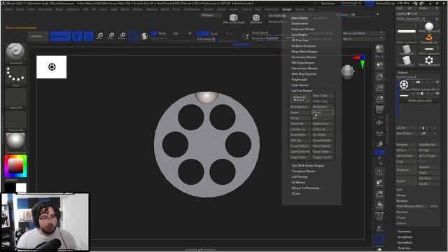Hide the top subtool with its eye icon
Image resolution: width=448 pixels, height=252 pixels.
click(437, 83)
